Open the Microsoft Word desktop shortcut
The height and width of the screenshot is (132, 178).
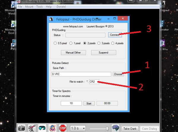click(x=12, y=8)
